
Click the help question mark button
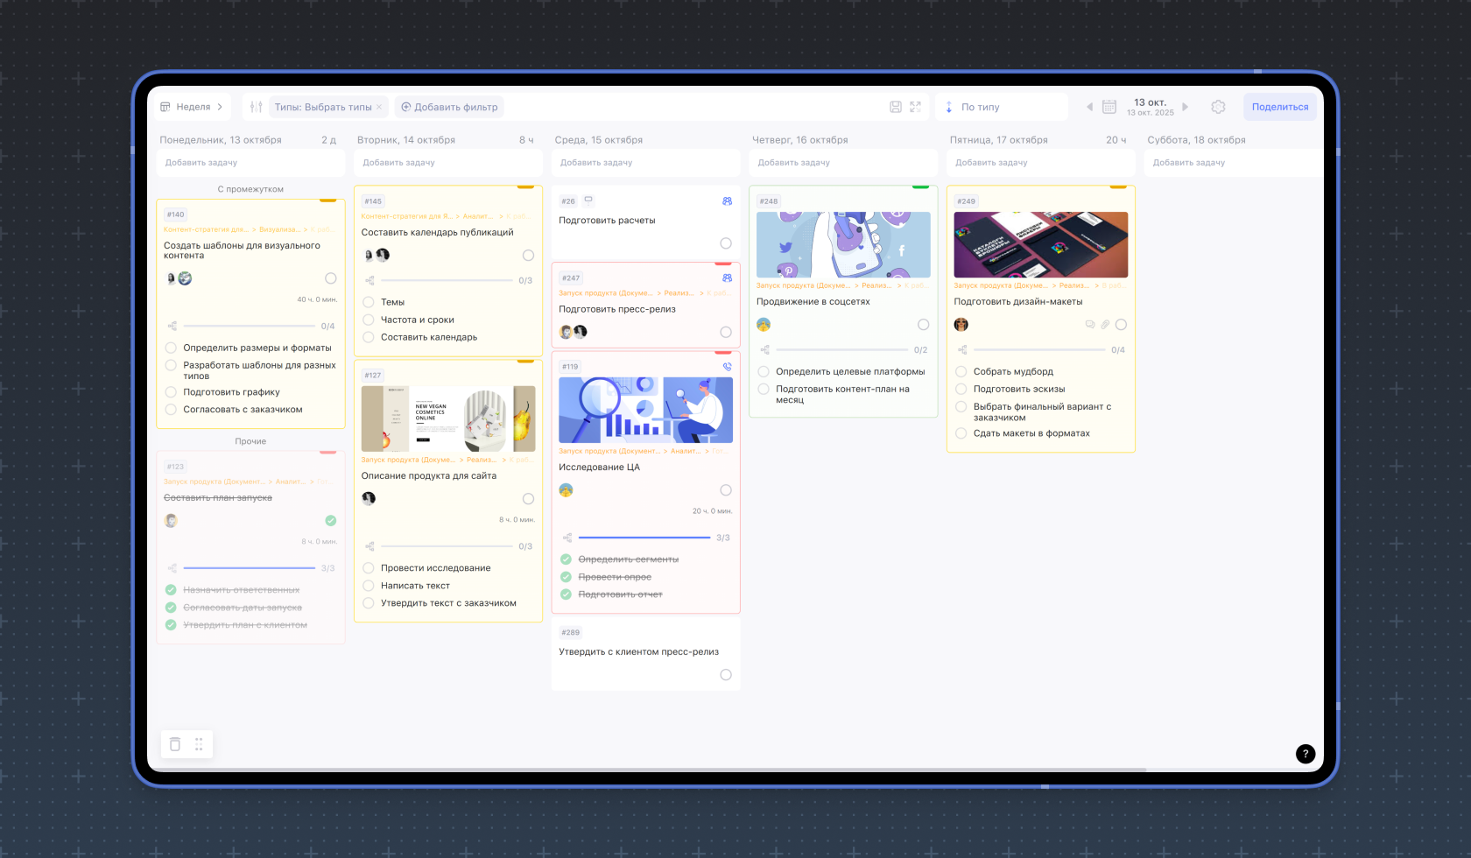(1305, 754)
